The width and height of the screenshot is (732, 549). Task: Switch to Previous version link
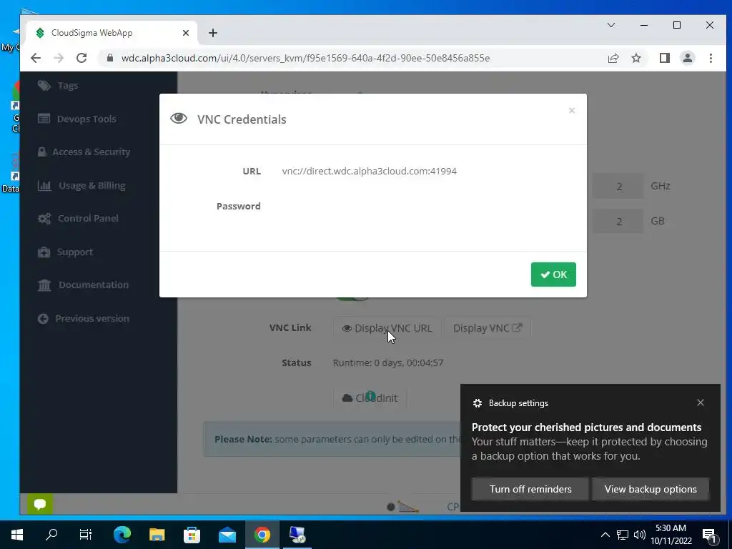[92, 318]
